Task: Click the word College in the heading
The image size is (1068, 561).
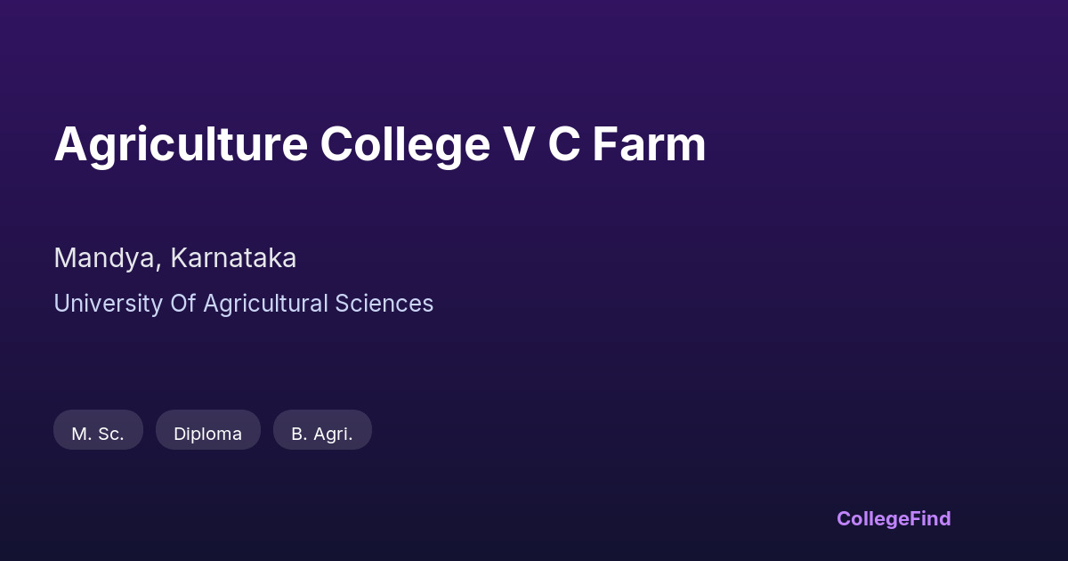Action: [405, 144]
